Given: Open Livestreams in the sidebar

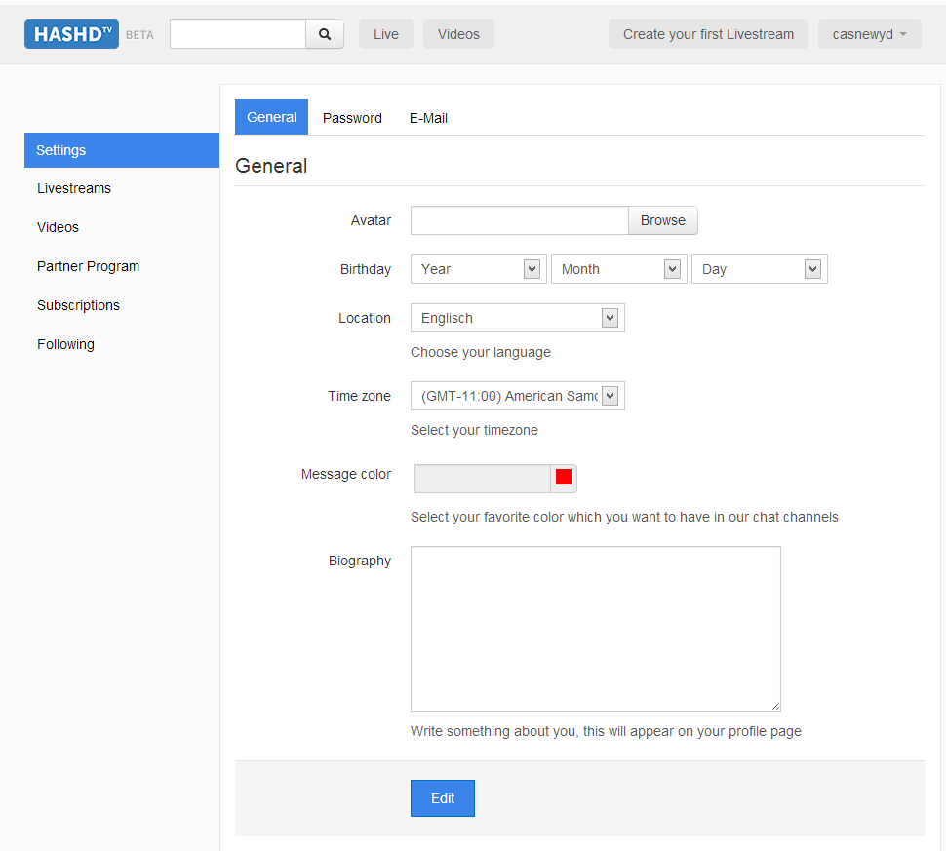Looking at the screenshot, I should (x=74, y=188).
